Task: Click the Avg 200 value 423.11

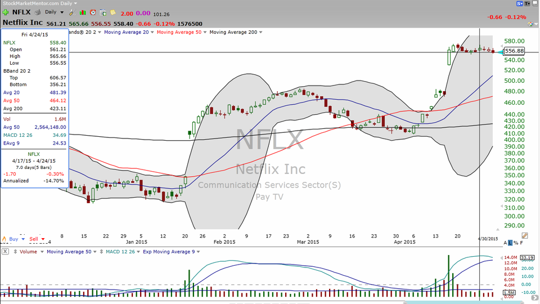Action: (58, 109)
